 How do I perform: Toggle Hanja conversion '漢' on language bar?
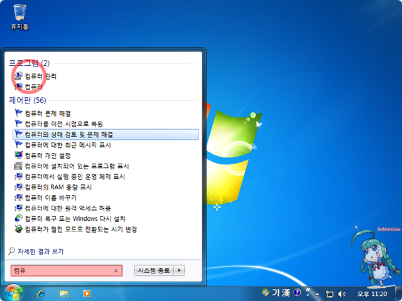[x=286, y=293]
